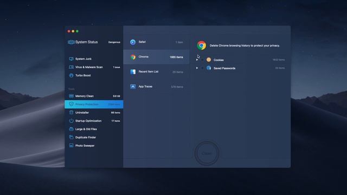Click the orange Cookies icon
The image size is (347, 195).
click(208, 60)
